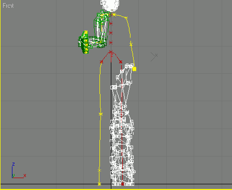232x190 pixels.
Task: Click the Front viewport label
Action: pyautogui.click(x=8, y=6)
